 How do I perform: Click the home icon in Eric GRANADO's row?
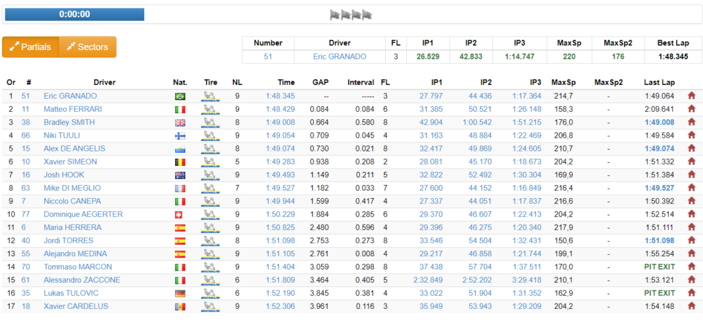point(691,96)
